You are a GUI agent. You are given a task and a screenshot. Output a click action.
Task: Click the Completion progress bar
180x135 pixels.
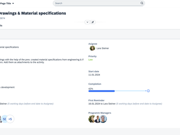tap(117, 91)
